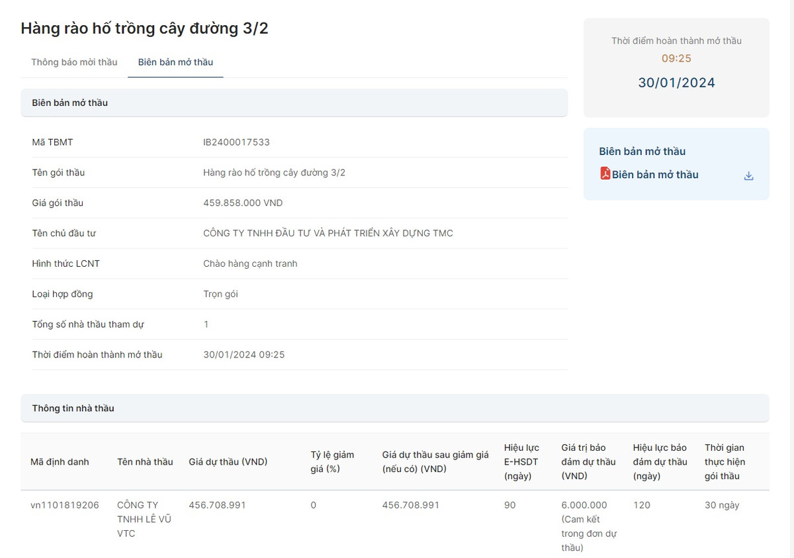This screenshot has width=794, height=558.
Task: Open the Biên bản mở thầu PDF link
Action: (654, 175)
